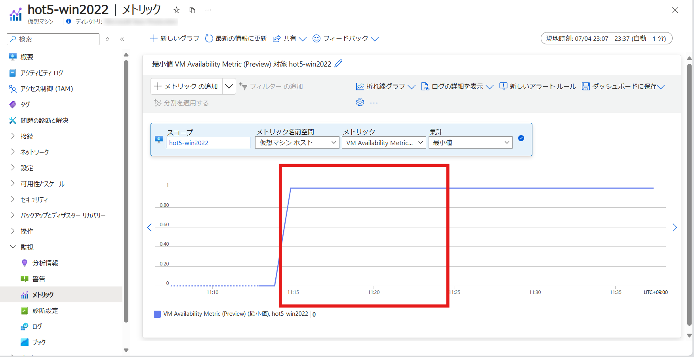Collapse the 監視 section
694x357 pixels.
click(x=13, y=247)
